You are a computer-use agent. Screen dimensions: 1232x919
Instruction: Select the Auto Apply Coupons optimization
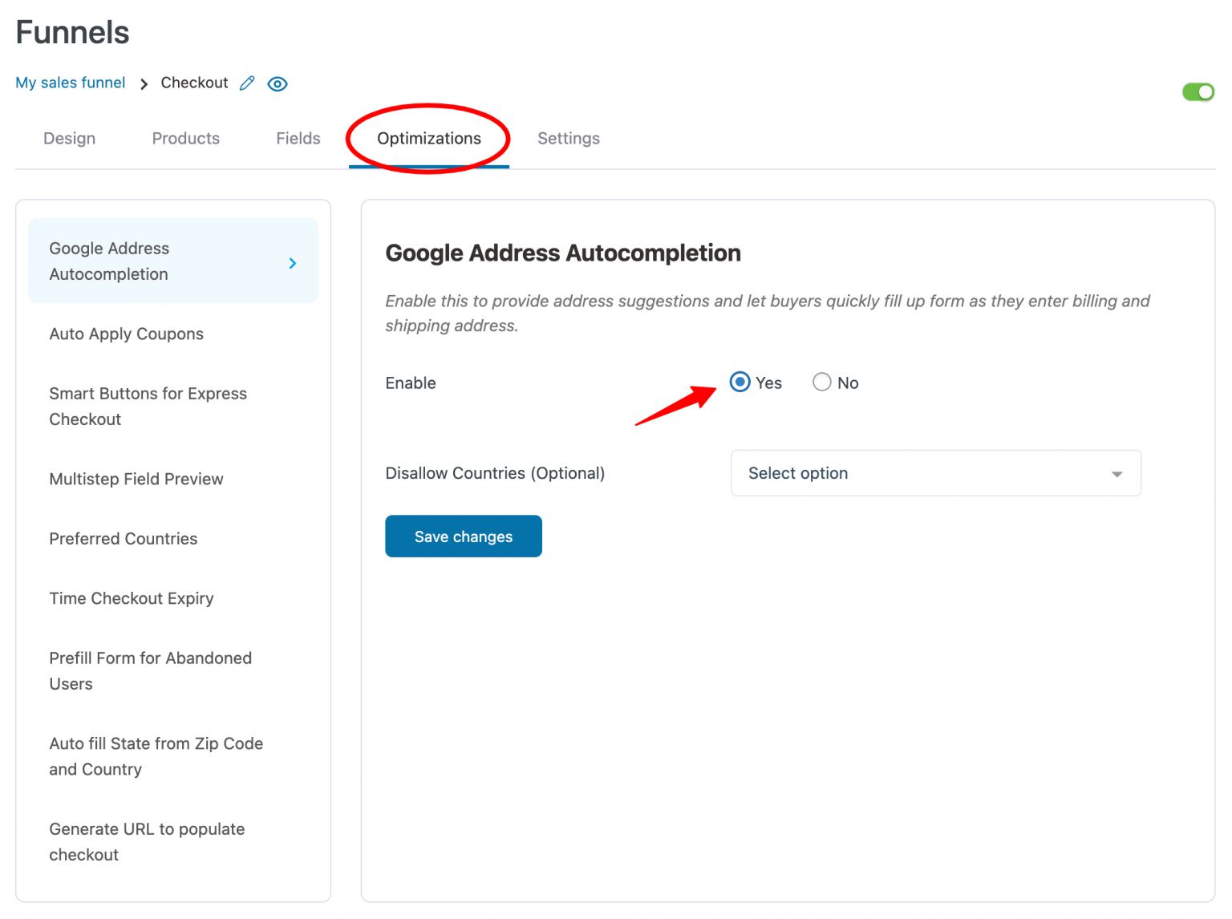(x=126, y=334)
